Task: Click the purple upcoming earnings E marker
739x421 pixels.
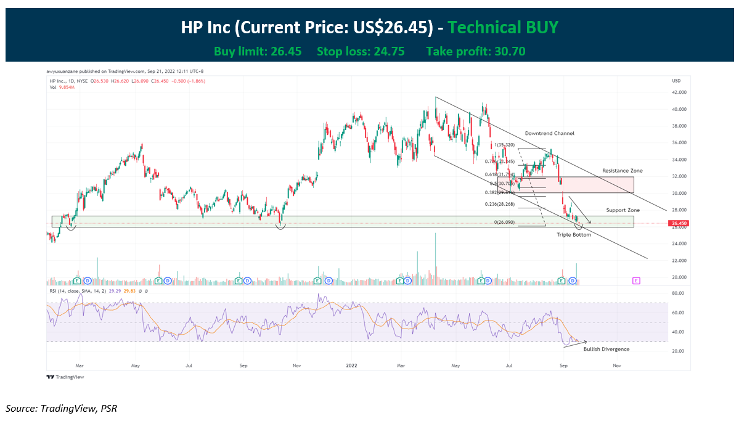Action: 636,281
